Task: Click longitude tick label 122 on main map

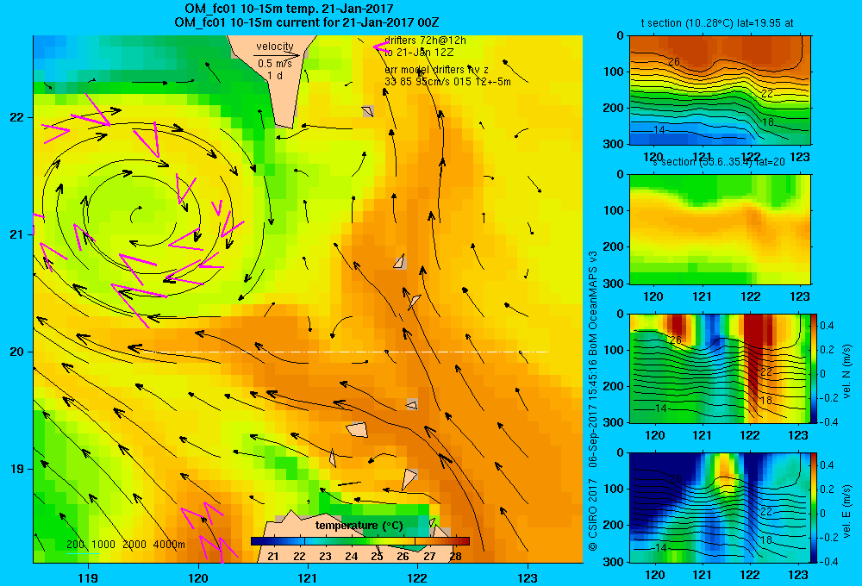Action: 417,577
